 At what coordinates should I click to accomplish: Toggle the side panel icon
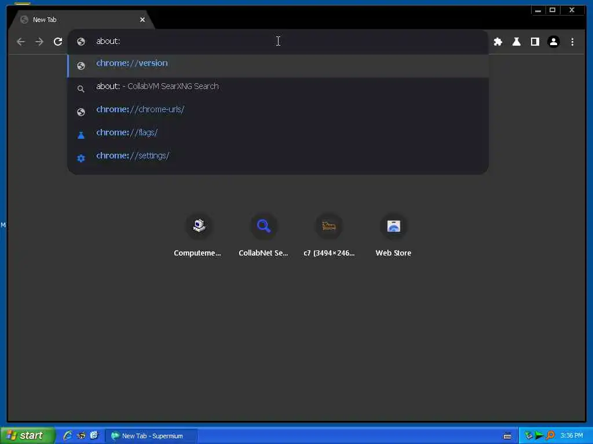535,42
